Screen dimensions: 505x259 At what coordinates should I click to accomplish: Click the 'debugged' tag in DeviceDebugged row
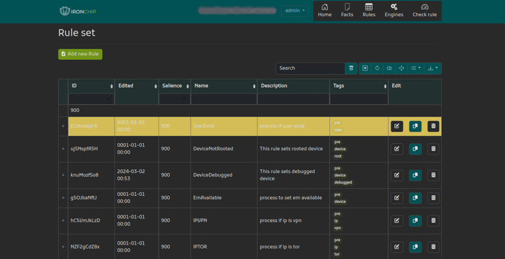pos(343,182)
